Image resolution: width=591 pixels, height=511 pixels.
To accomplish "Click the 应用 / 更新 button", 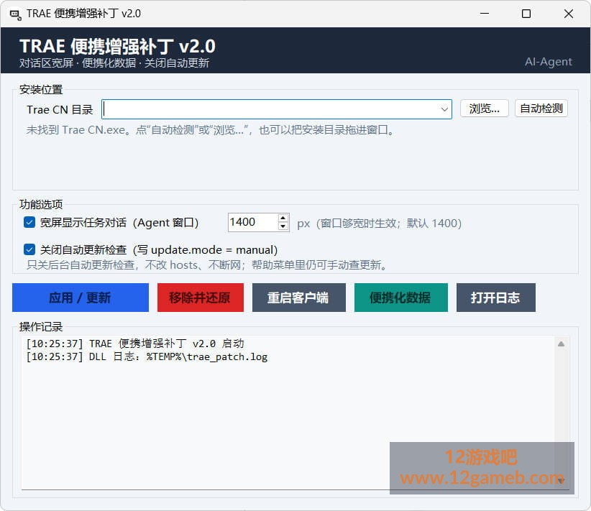I will click(x=81, y=298).
